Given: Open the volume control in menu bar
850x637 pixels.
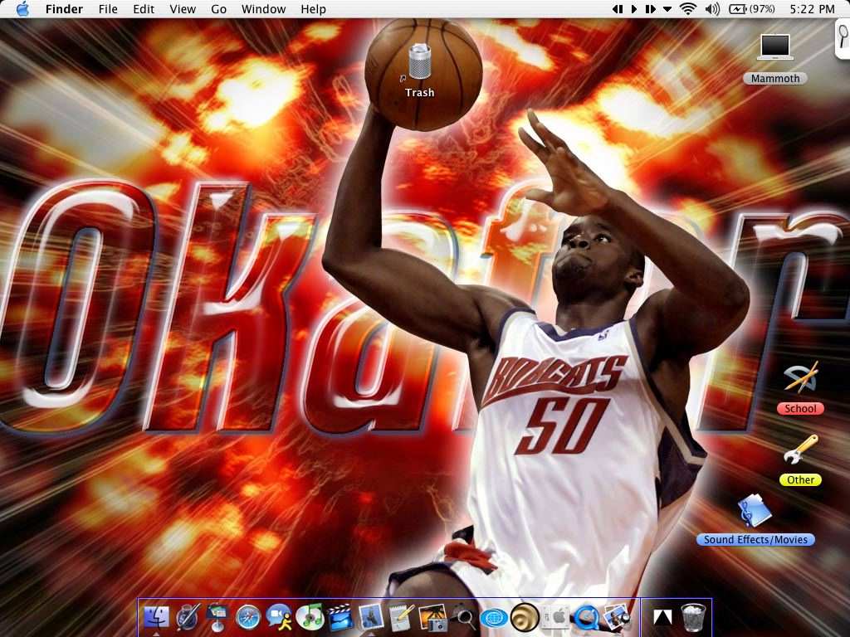Looking at the screenshot, I should [712, 8].
